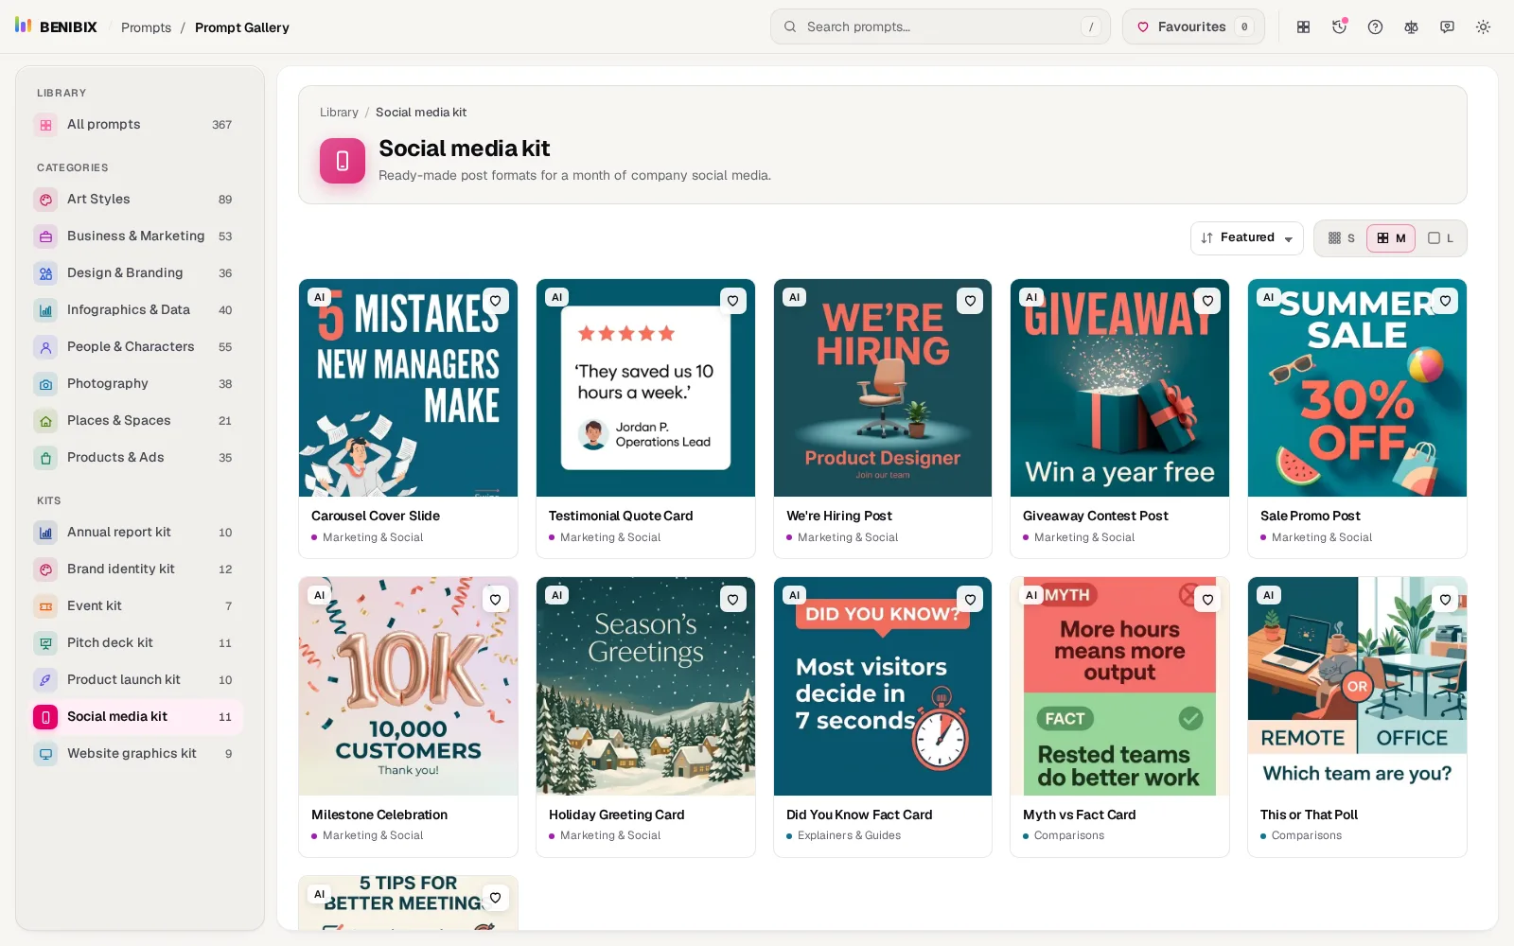Click the Library breadcrumb link
Viewport: 1514px width, 946px height.
pyautogui.click(x=339, y=113)
